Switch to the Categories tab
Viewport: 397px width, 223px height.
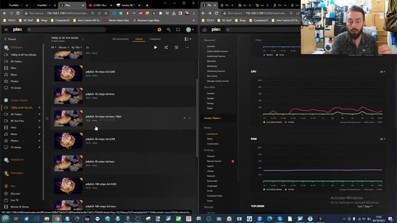155,39
